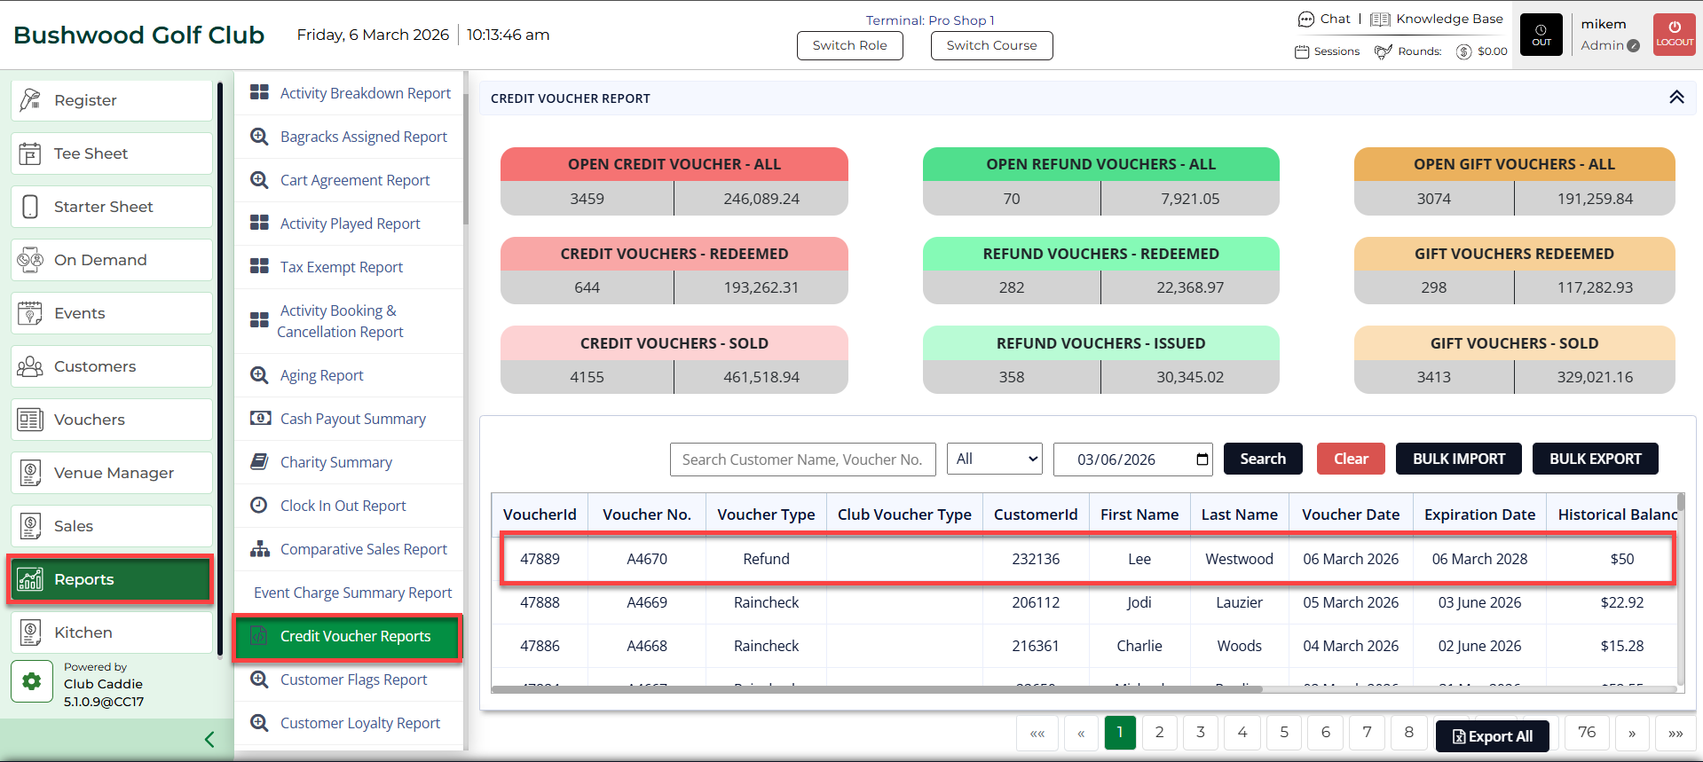Click the clock OUT icon button
Screen dimensions: 1703x762
[x=1541, y=35]
